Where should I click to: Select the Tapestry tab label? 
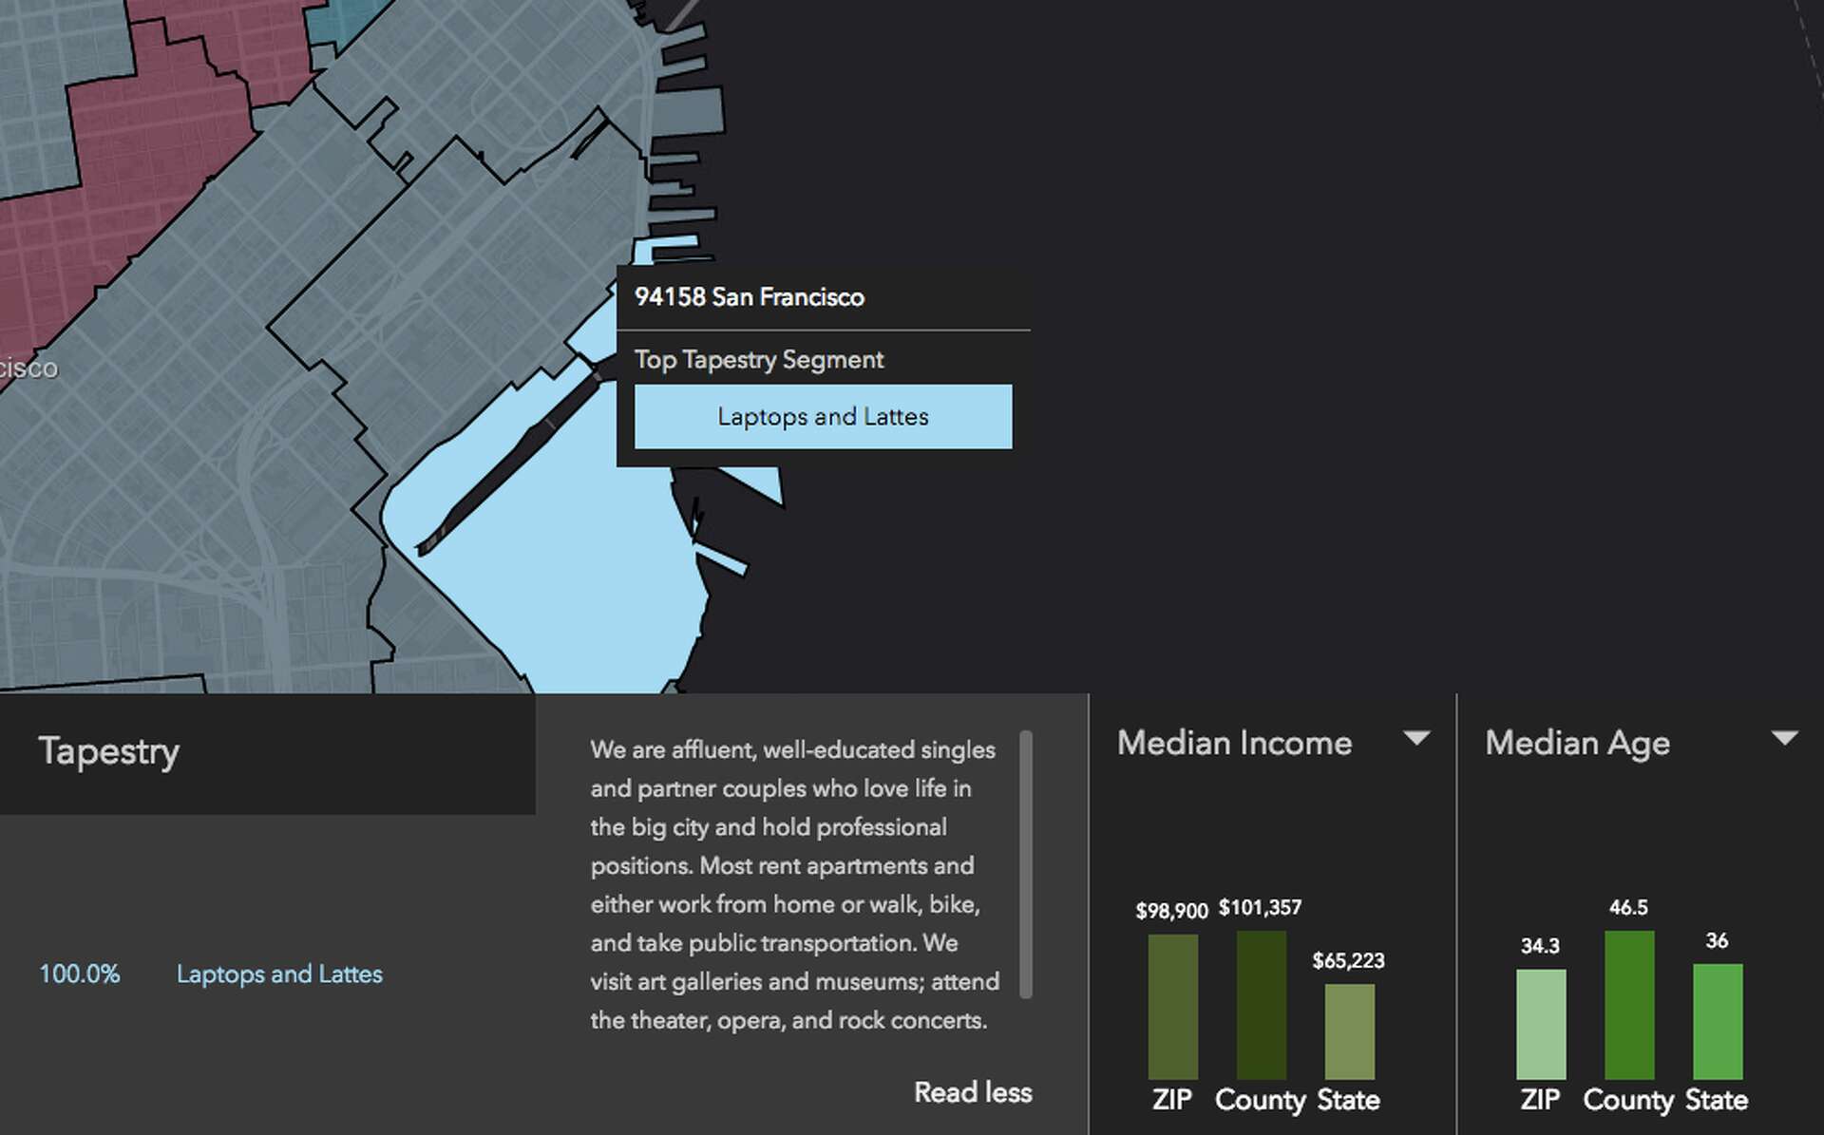pyautogui.click(x=109, y=751)
